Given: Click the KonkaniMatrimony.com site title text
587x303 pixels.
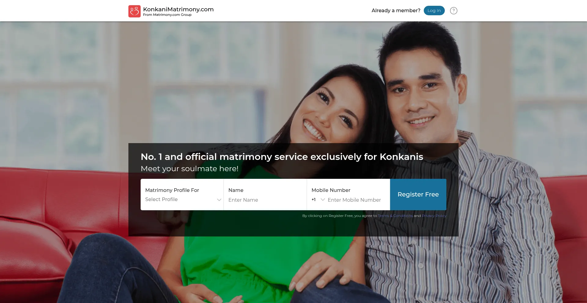Looking at the screenshot, I should [x=178, y=9].
